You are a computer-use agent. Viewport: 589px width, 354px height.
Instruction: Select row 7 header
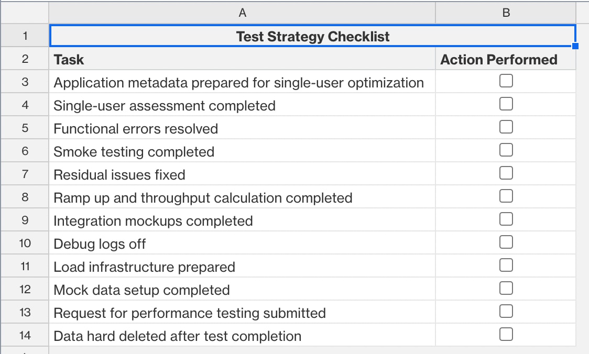(25, 173)
